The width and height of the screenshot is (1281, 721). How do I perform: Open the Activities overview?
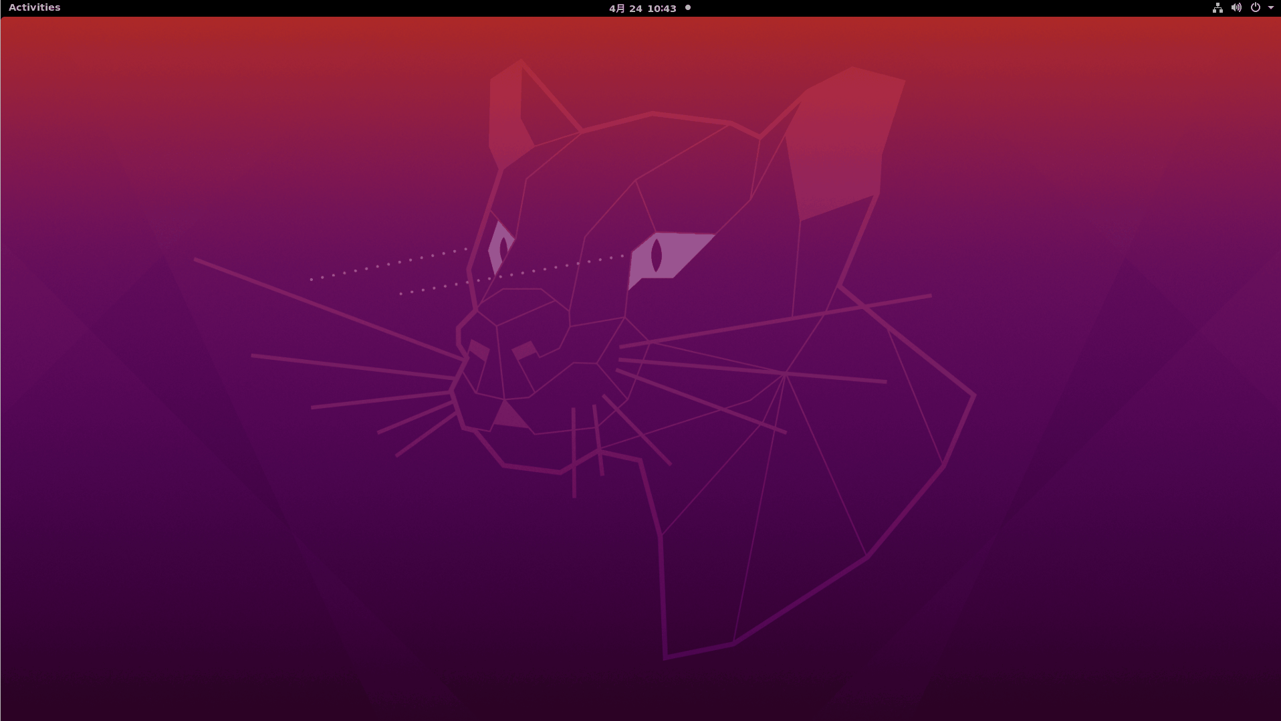[35, 7]
